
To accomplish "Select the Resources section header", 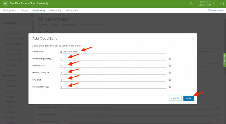I will 11,75.
